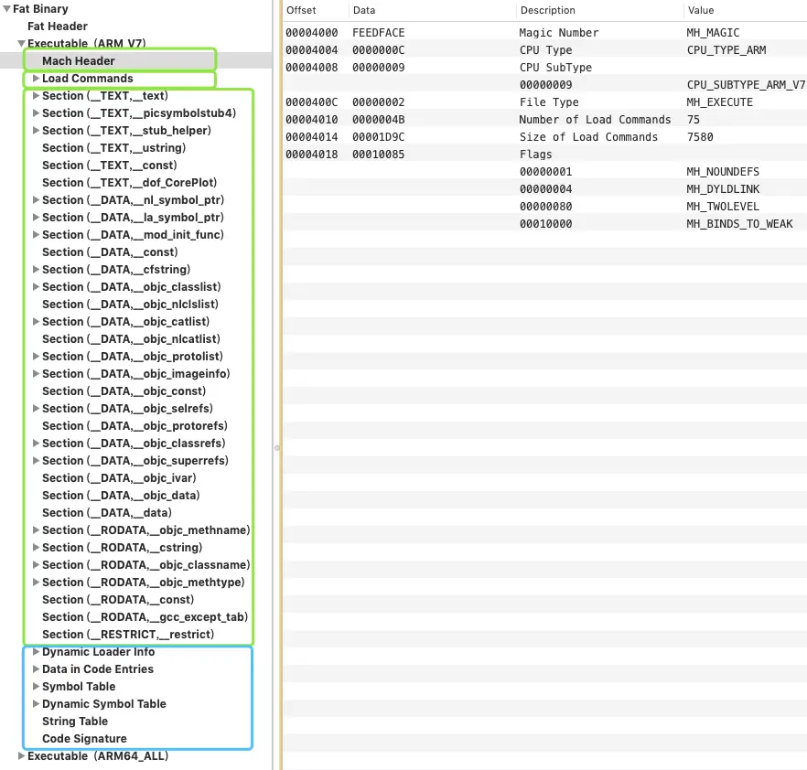Image resolution: width=807 pixels, height=770 pixels.
Task: Click the Offset column header
Action: pos(301,10)
